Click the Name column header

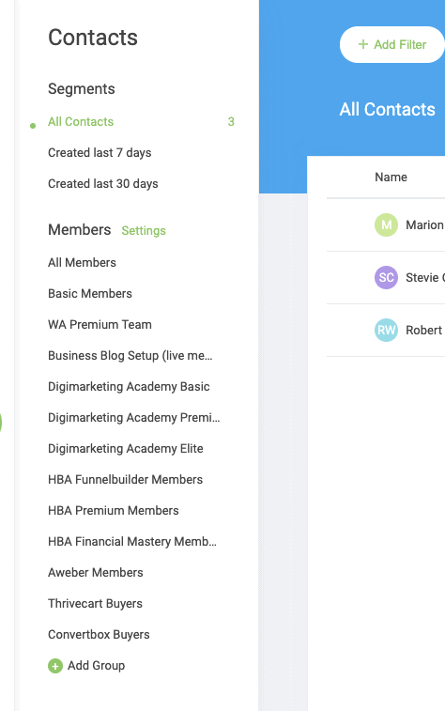tap(391, 177)
